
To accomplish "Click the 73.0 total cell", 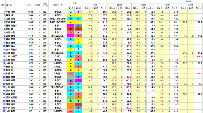I will [x=151, y=15].
